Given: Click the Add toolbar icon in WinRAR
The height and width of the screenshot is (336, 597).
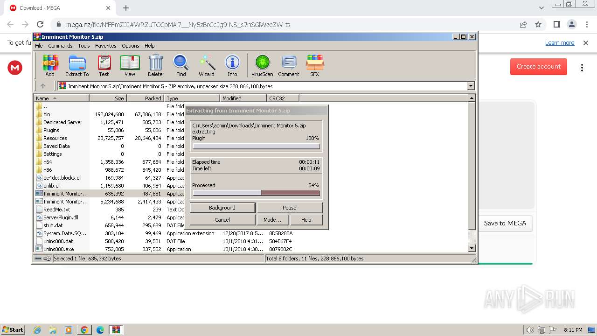Looking at the screenshot, I should click(50, 65).
